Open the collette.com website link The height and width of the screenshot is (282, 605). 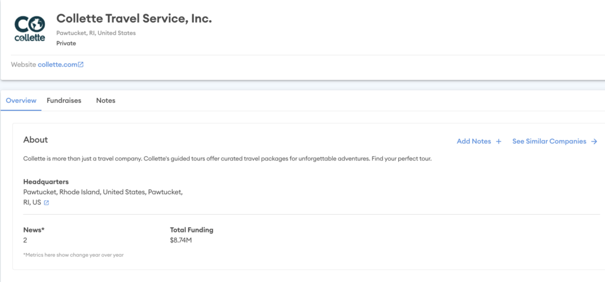57,65
